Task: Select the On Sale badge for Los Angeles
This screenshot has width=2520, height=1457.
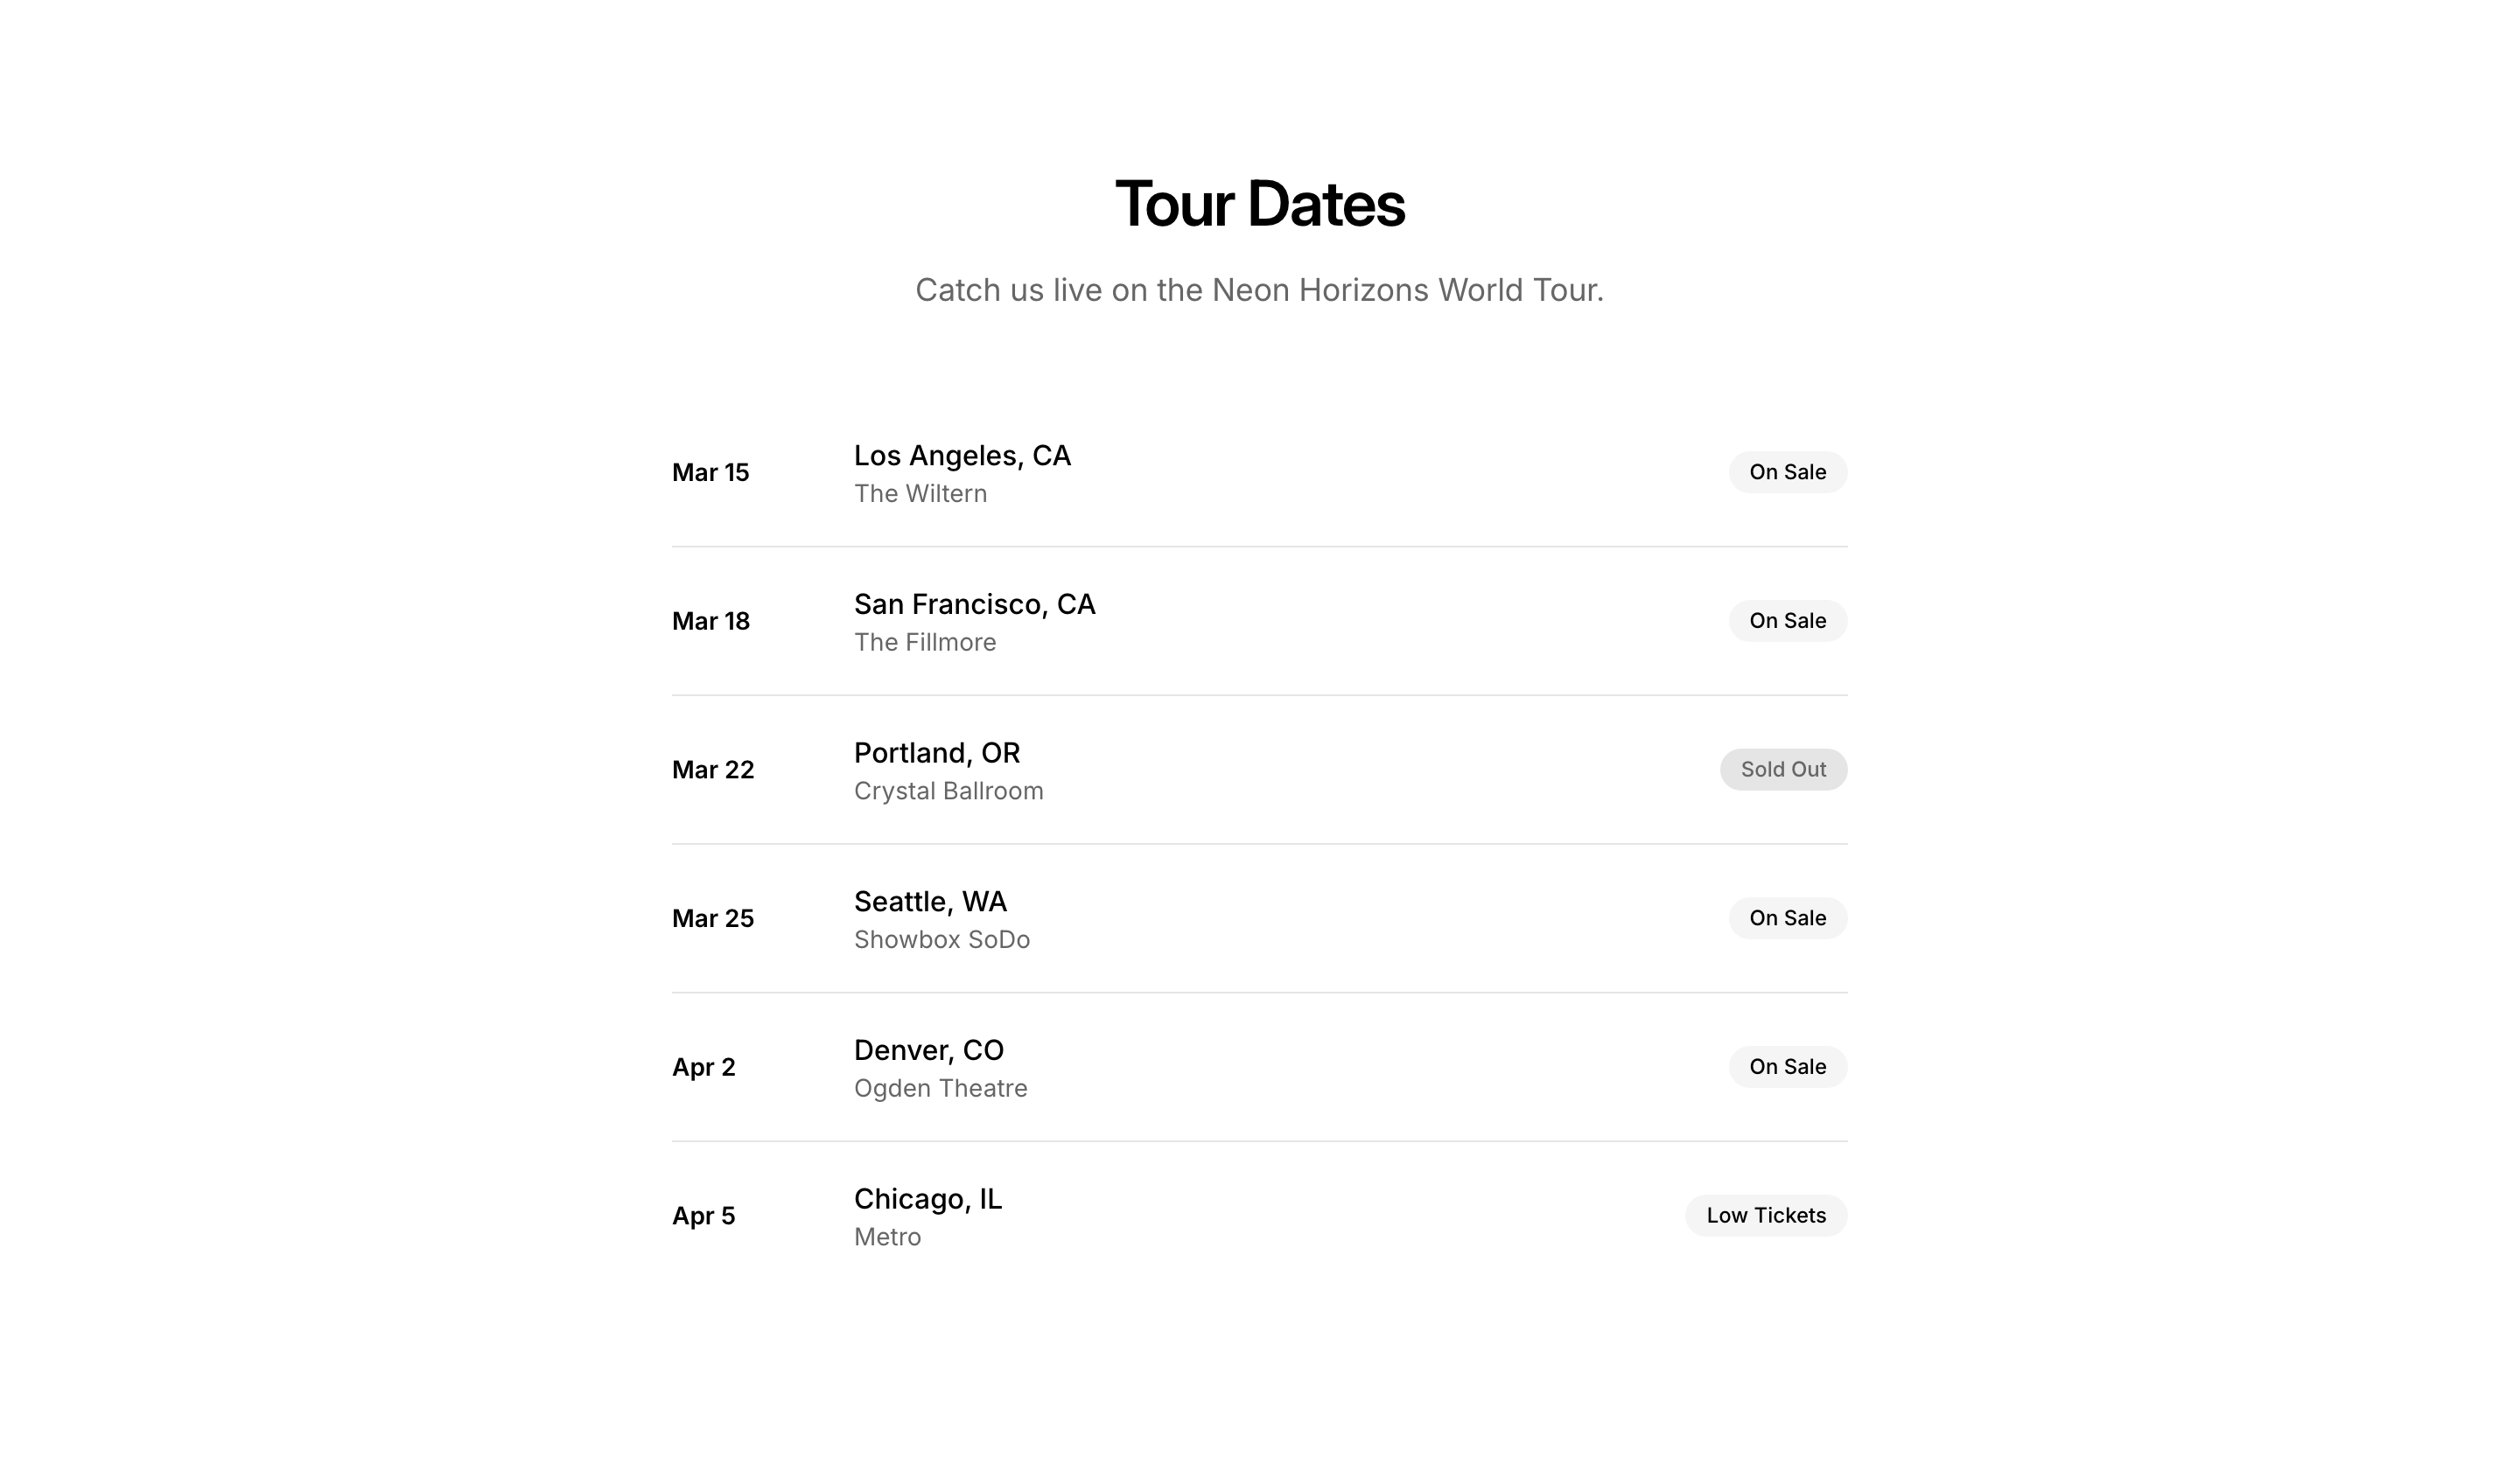Action: tap(1787, 471)
